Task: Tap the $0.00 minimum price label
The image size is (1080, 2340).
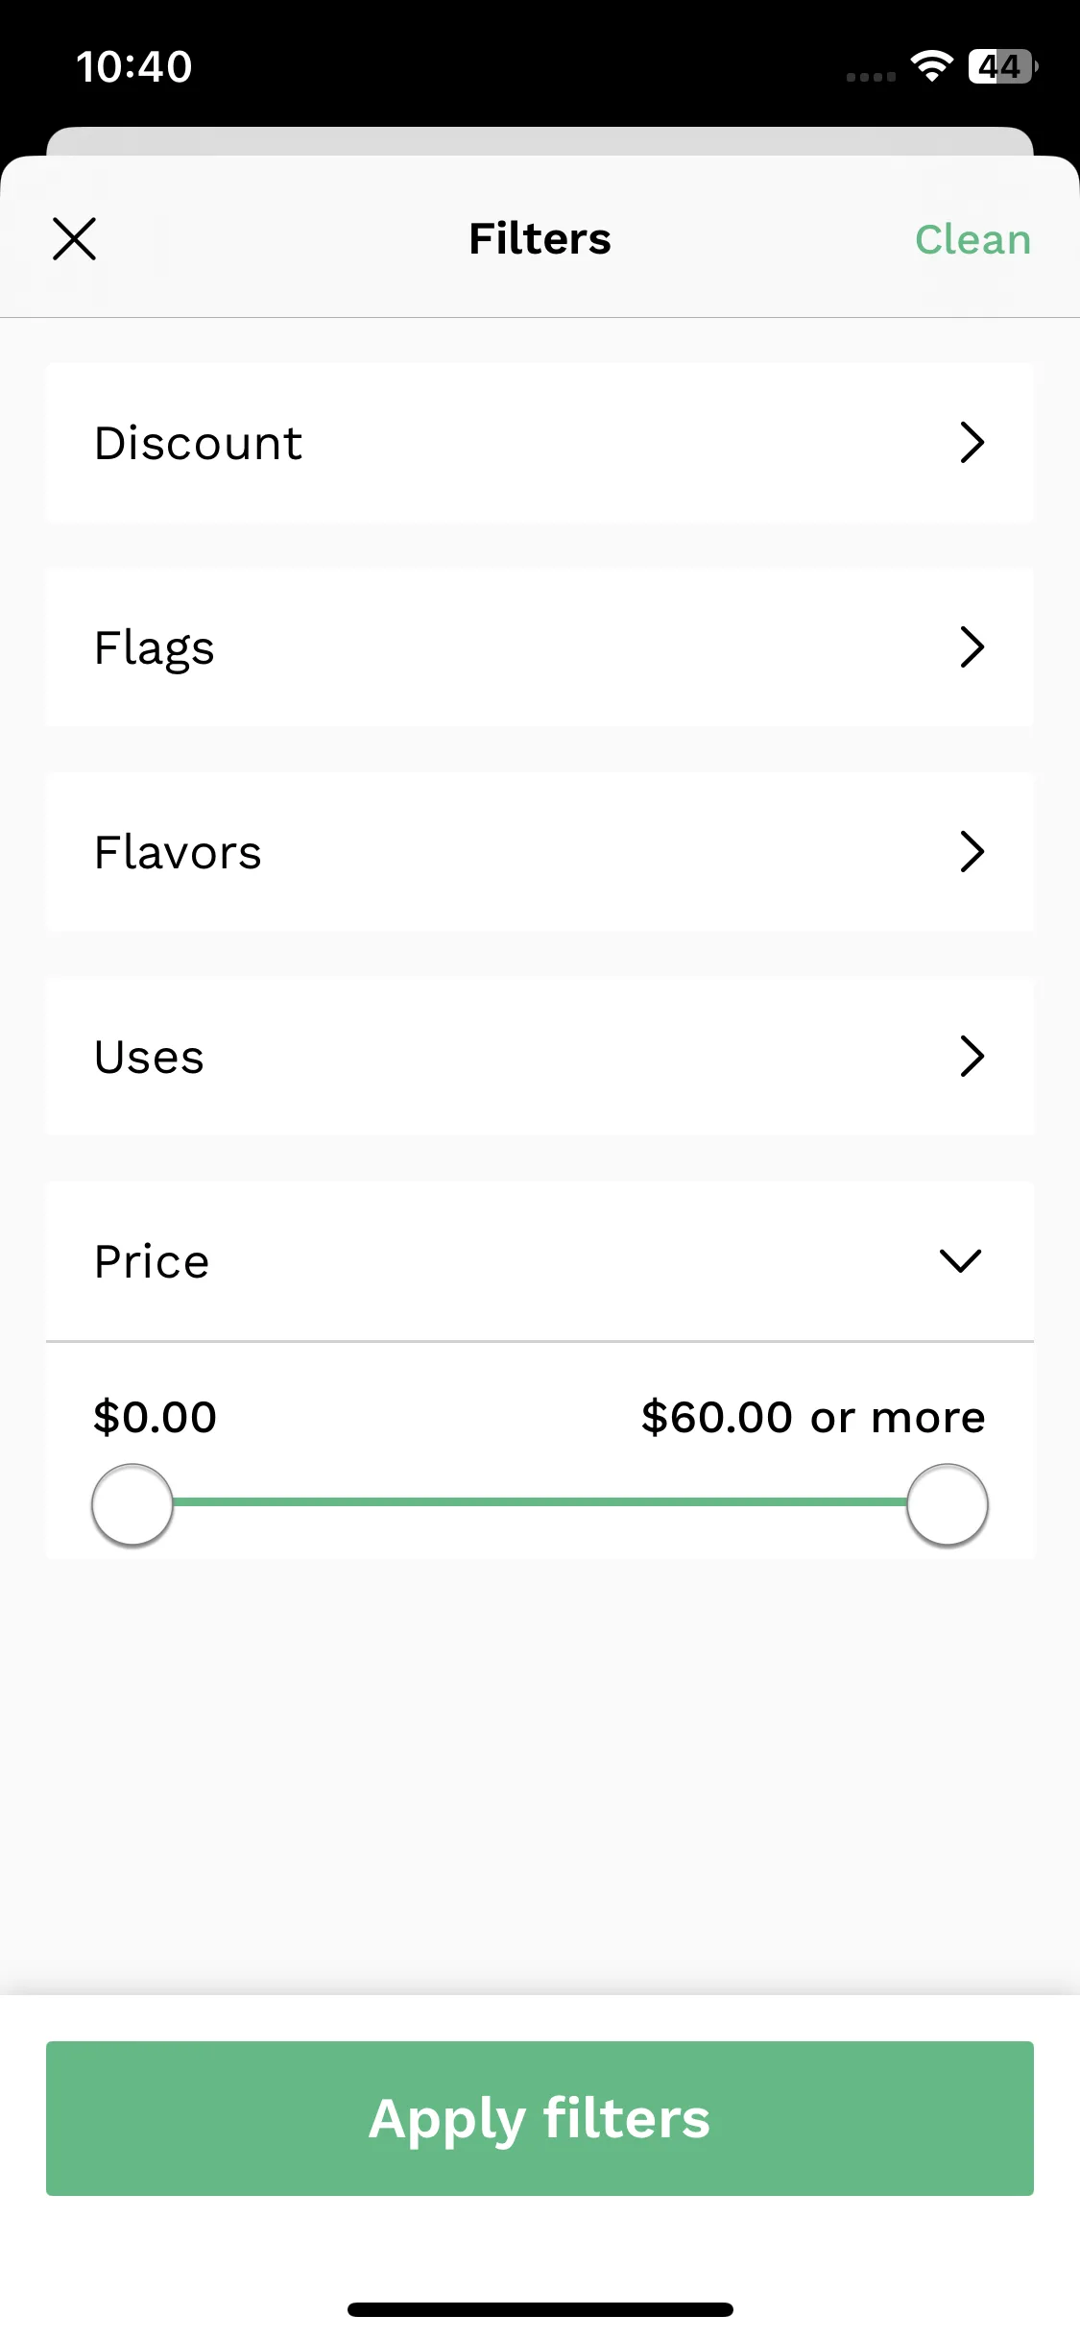Action: [155, 1417]
